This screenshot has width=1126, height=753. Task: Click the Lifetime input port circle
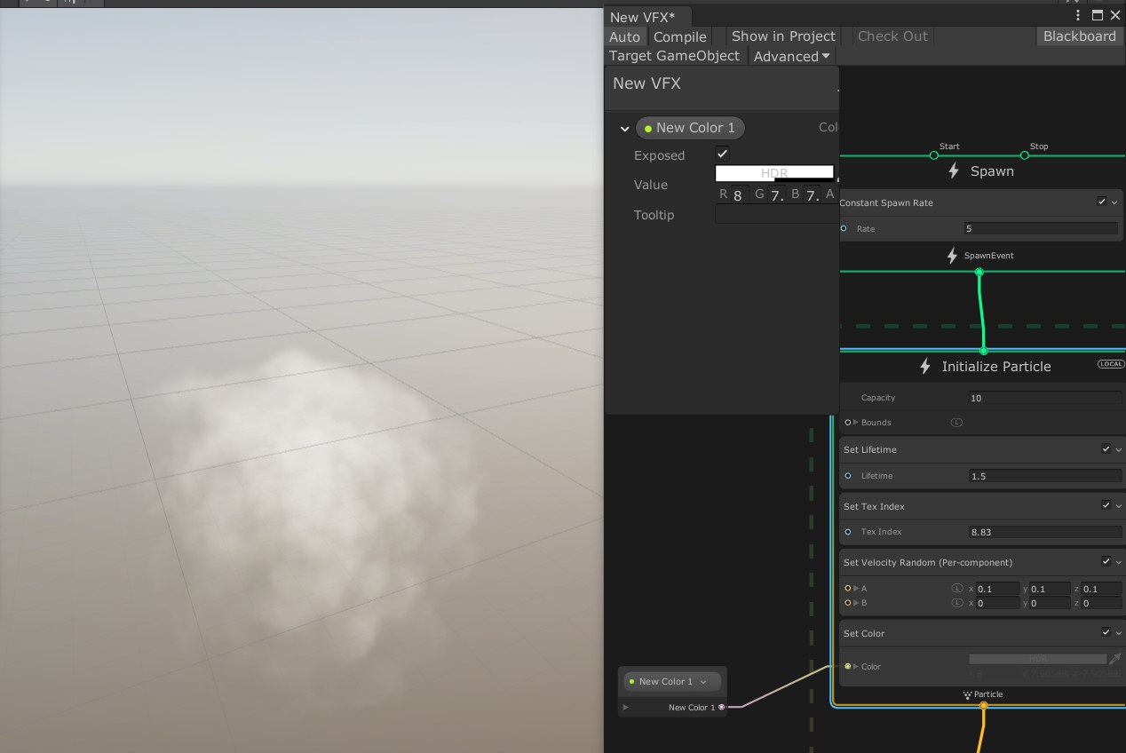tap(848, 476)
